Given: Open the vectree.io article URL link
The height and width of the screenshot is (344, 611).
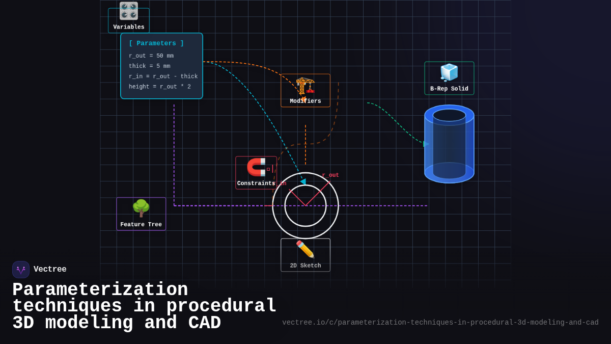Looking at the screenshot, I should tap(440, 322).
